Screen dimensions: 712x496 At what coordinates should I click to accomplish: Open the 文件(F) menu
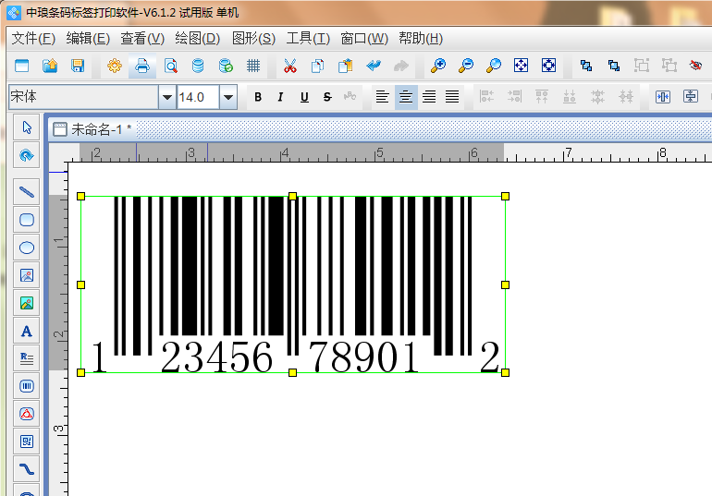pos(33,38)
